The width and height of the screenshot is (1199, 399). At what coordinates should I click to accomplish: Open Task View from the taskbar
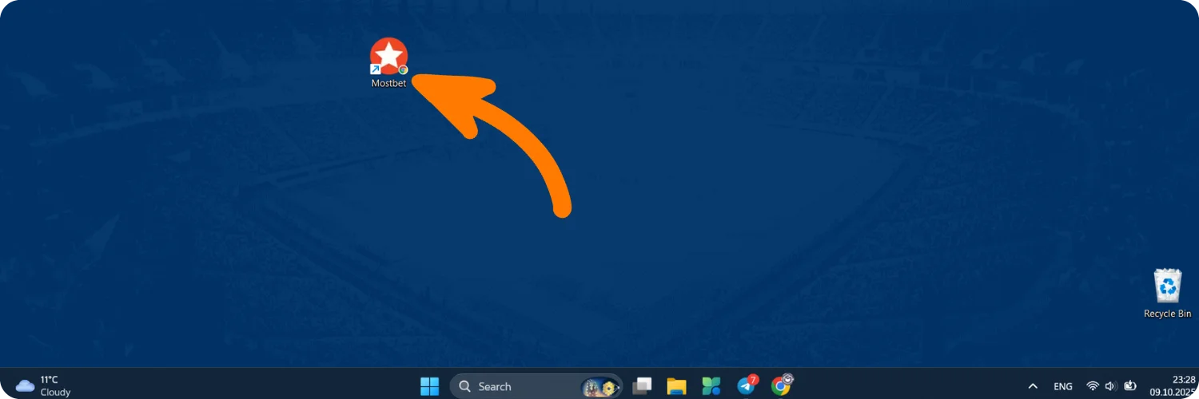[x=642, y=386]
